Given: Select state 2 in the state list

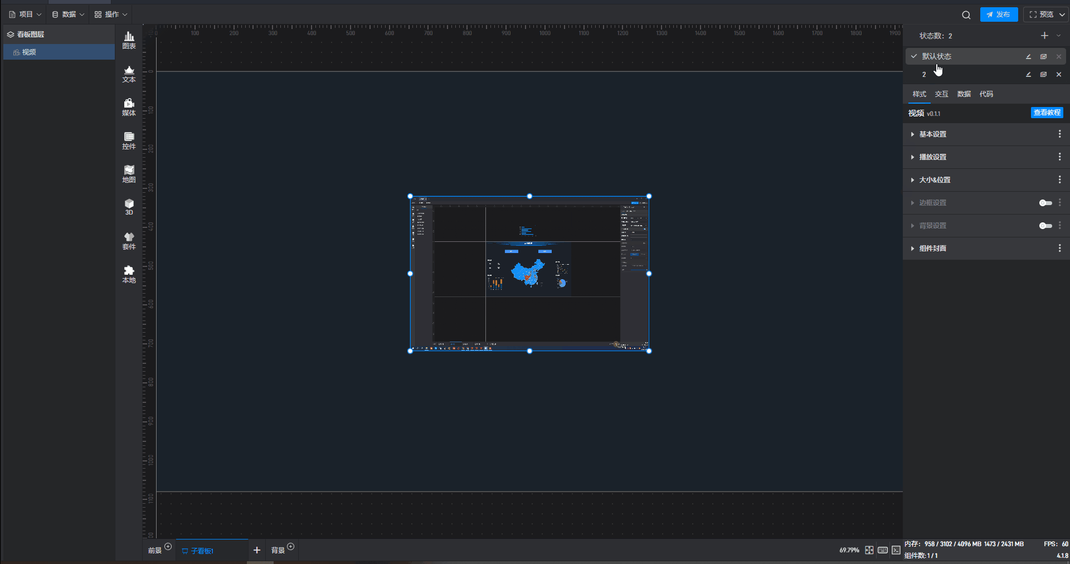Looking at the screenshot, I should click(x=924, y=75).
